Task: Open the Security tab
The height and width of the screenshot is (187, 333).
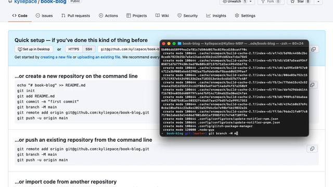Action: pos(187,16)
